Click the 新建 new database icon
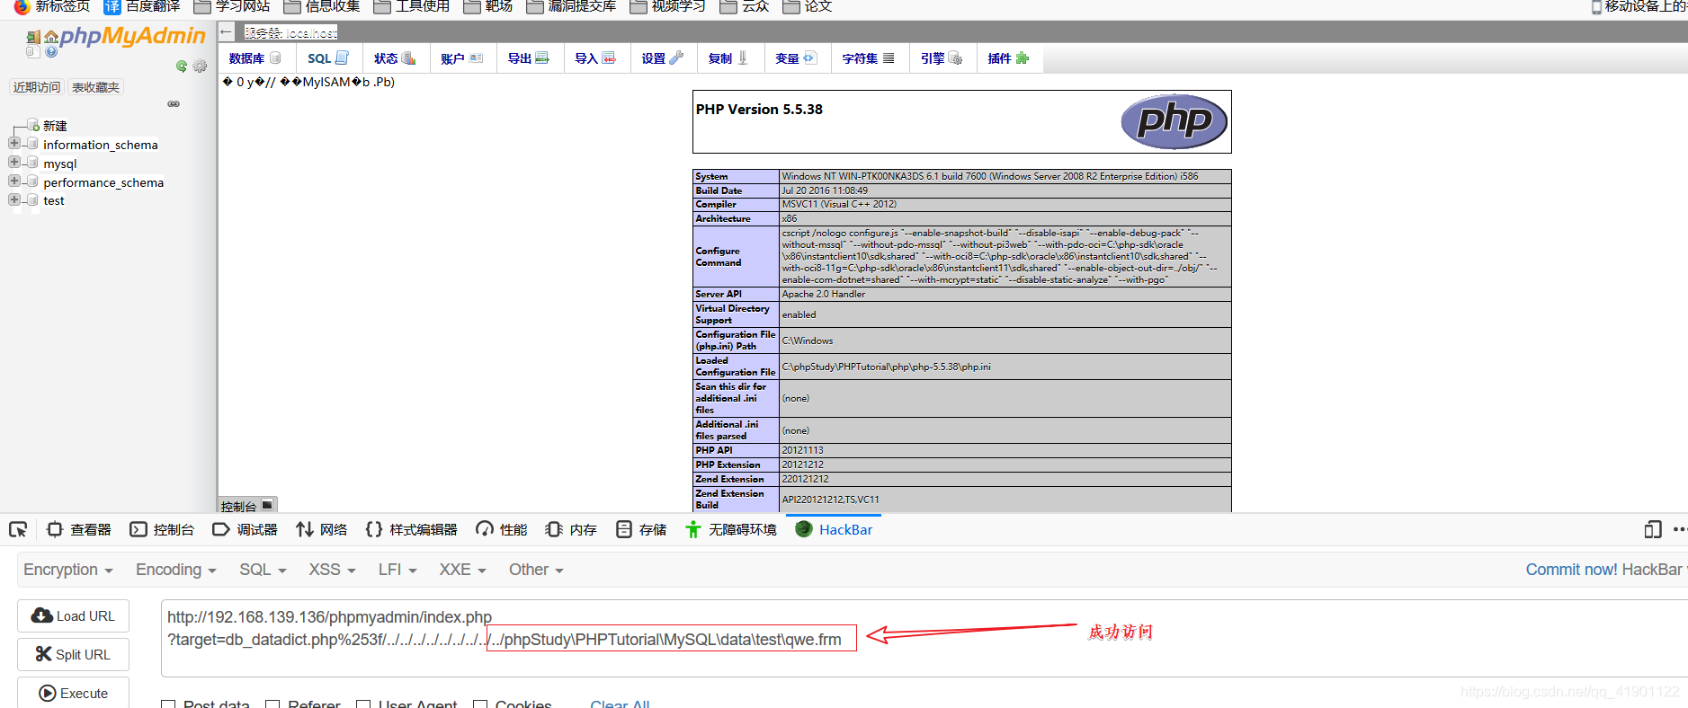The image size is (1688, 708). pyautogui.click(x=32, y=125)
